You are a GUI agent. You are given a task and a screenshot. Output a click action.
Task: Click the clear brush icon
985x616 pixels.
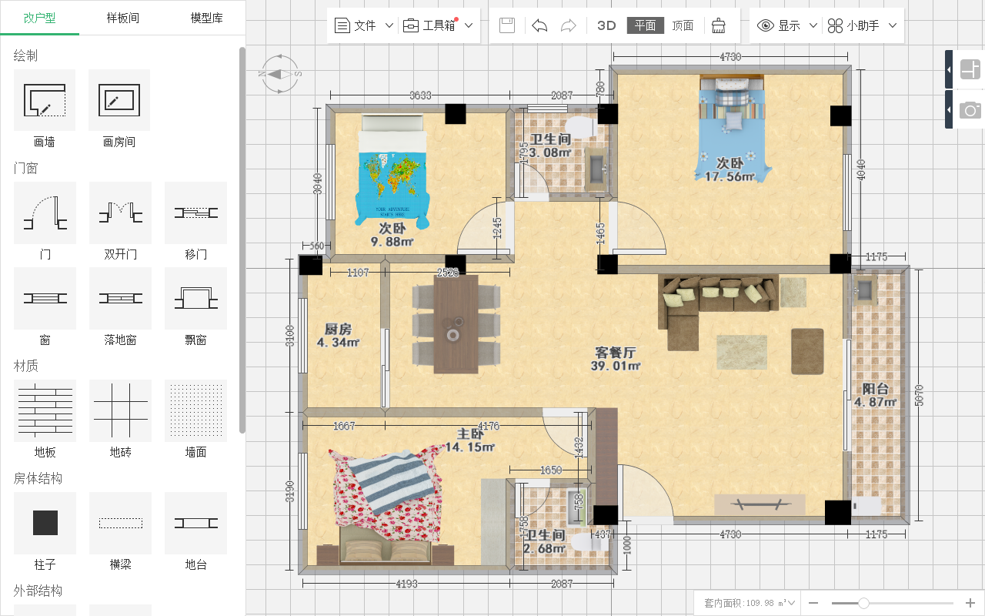click(x=718, y=25)
